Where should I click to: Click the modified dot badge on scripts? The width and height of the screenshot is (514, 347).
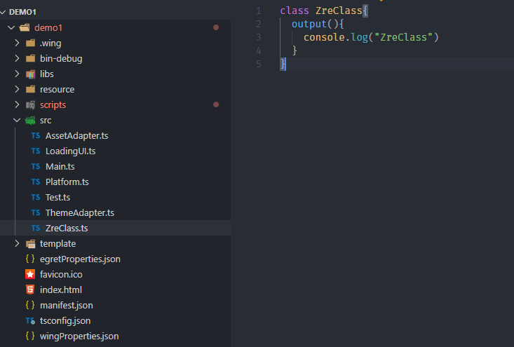tap(216, 104)
